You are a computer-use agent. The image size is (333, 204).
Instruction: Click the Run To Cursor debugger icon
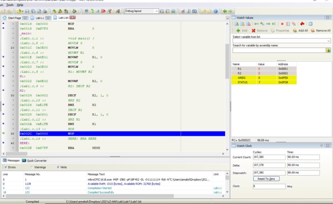click(x=274, y=24)
